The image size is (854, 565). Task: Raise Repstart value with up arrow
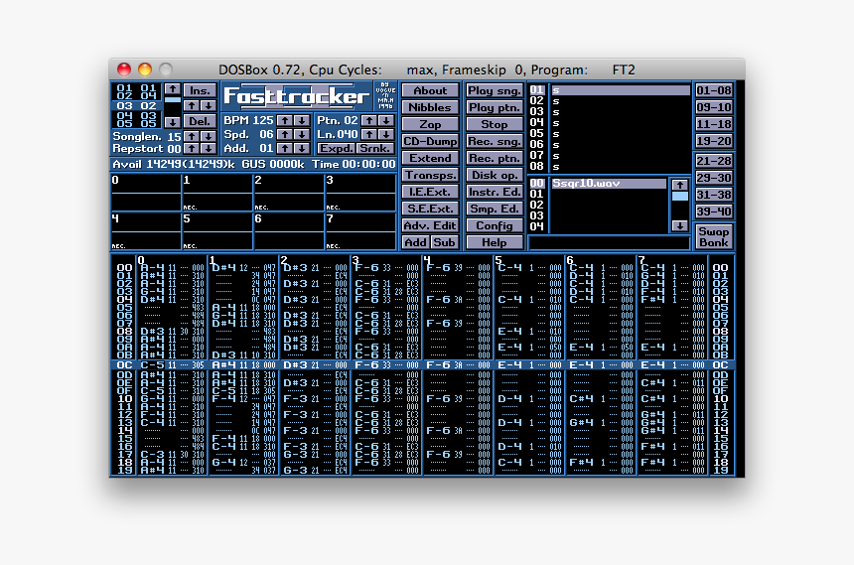[192, 148]
